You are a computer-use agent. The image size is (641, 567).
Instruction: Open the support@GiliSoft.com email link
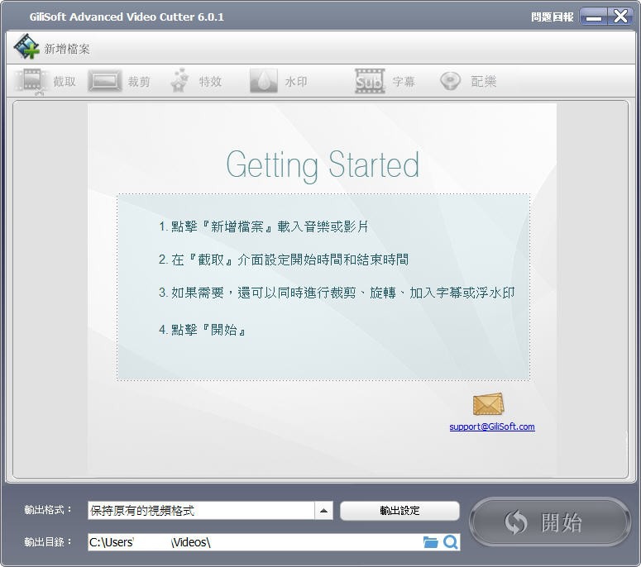click(492, 426)
